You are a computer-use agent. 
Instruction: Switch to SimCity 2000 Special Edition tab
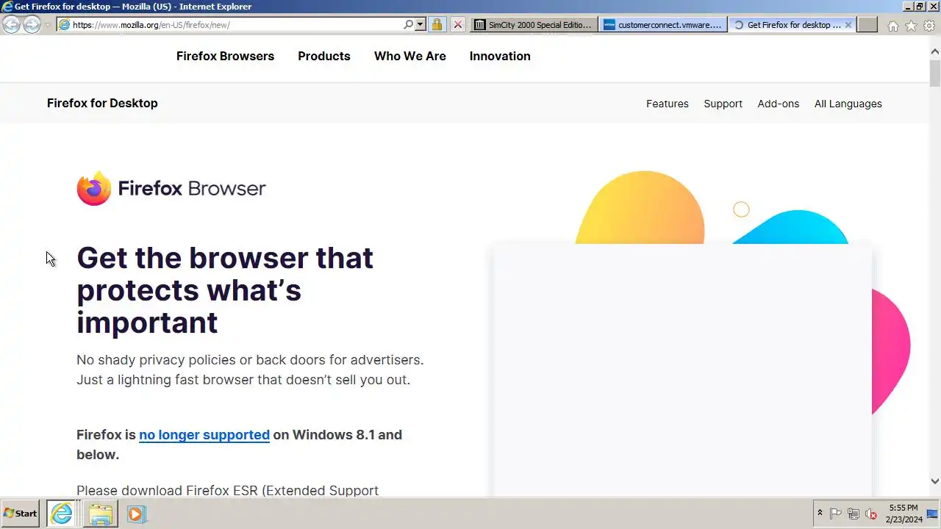coord(534,24)
